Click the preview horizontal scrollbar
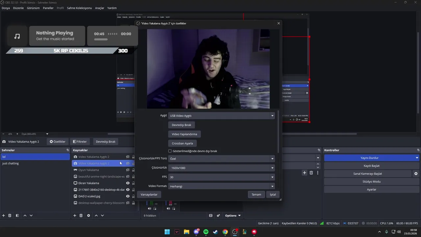Screen dimensions: 421x237 tap(232, 134)
